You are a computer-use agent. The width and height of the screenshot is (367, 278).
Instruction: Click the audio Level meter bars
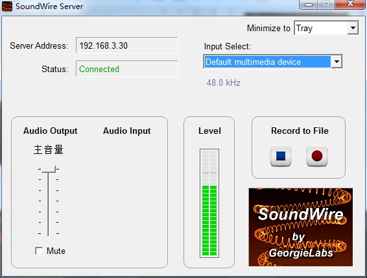pos(209,203)
